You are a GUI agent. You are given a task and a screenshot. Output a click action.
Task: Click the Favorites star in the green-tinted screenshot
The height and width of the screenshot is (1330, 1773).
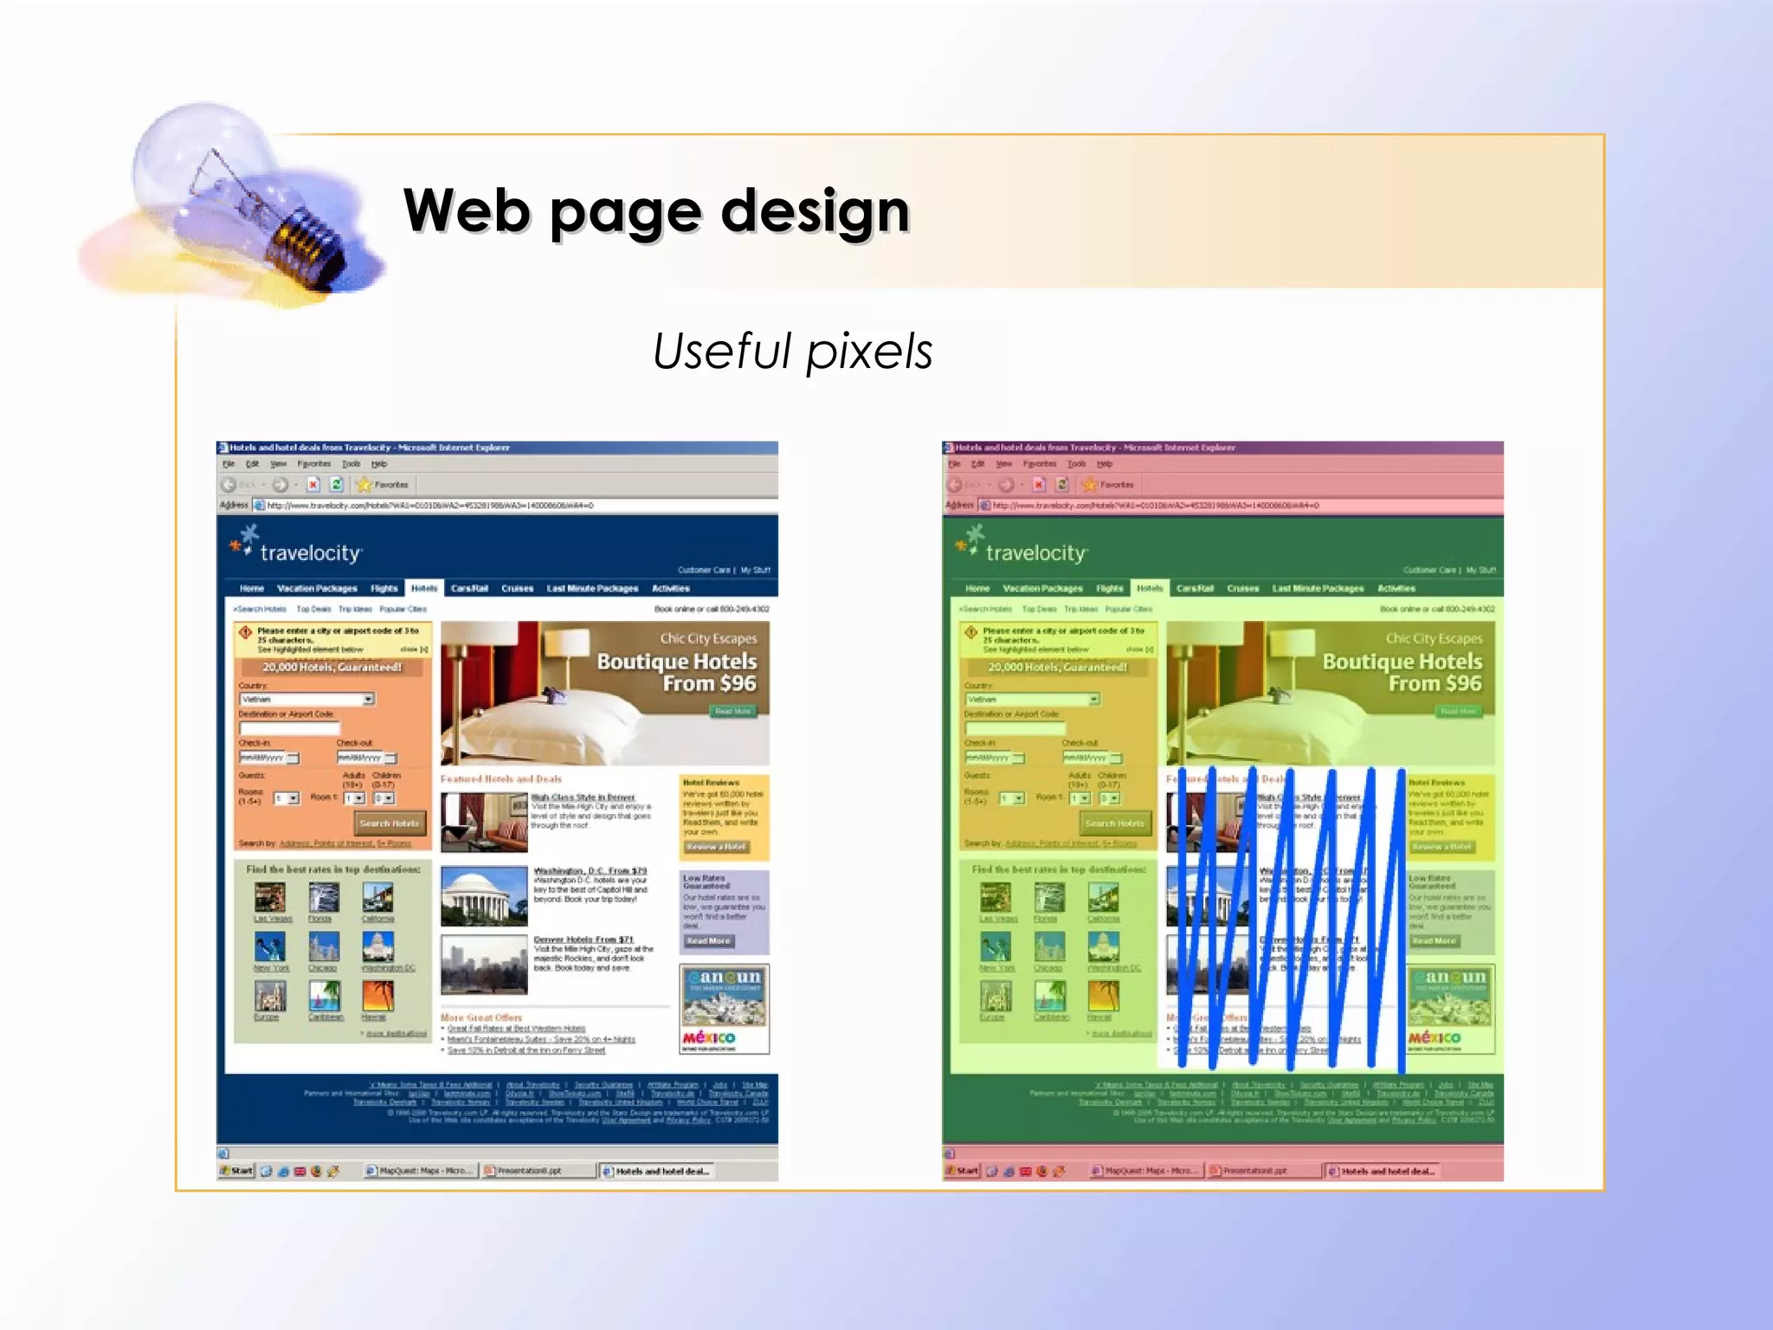pos(1090,485)
